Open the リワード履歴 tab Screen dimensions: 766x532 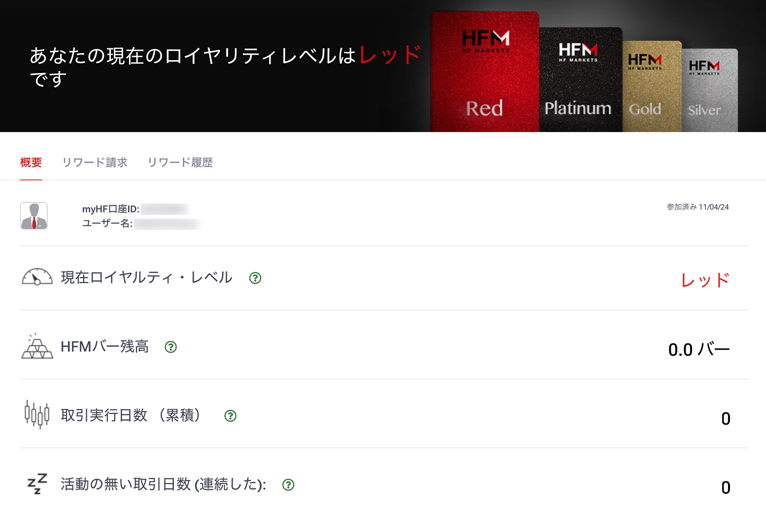tap(180, 163)
